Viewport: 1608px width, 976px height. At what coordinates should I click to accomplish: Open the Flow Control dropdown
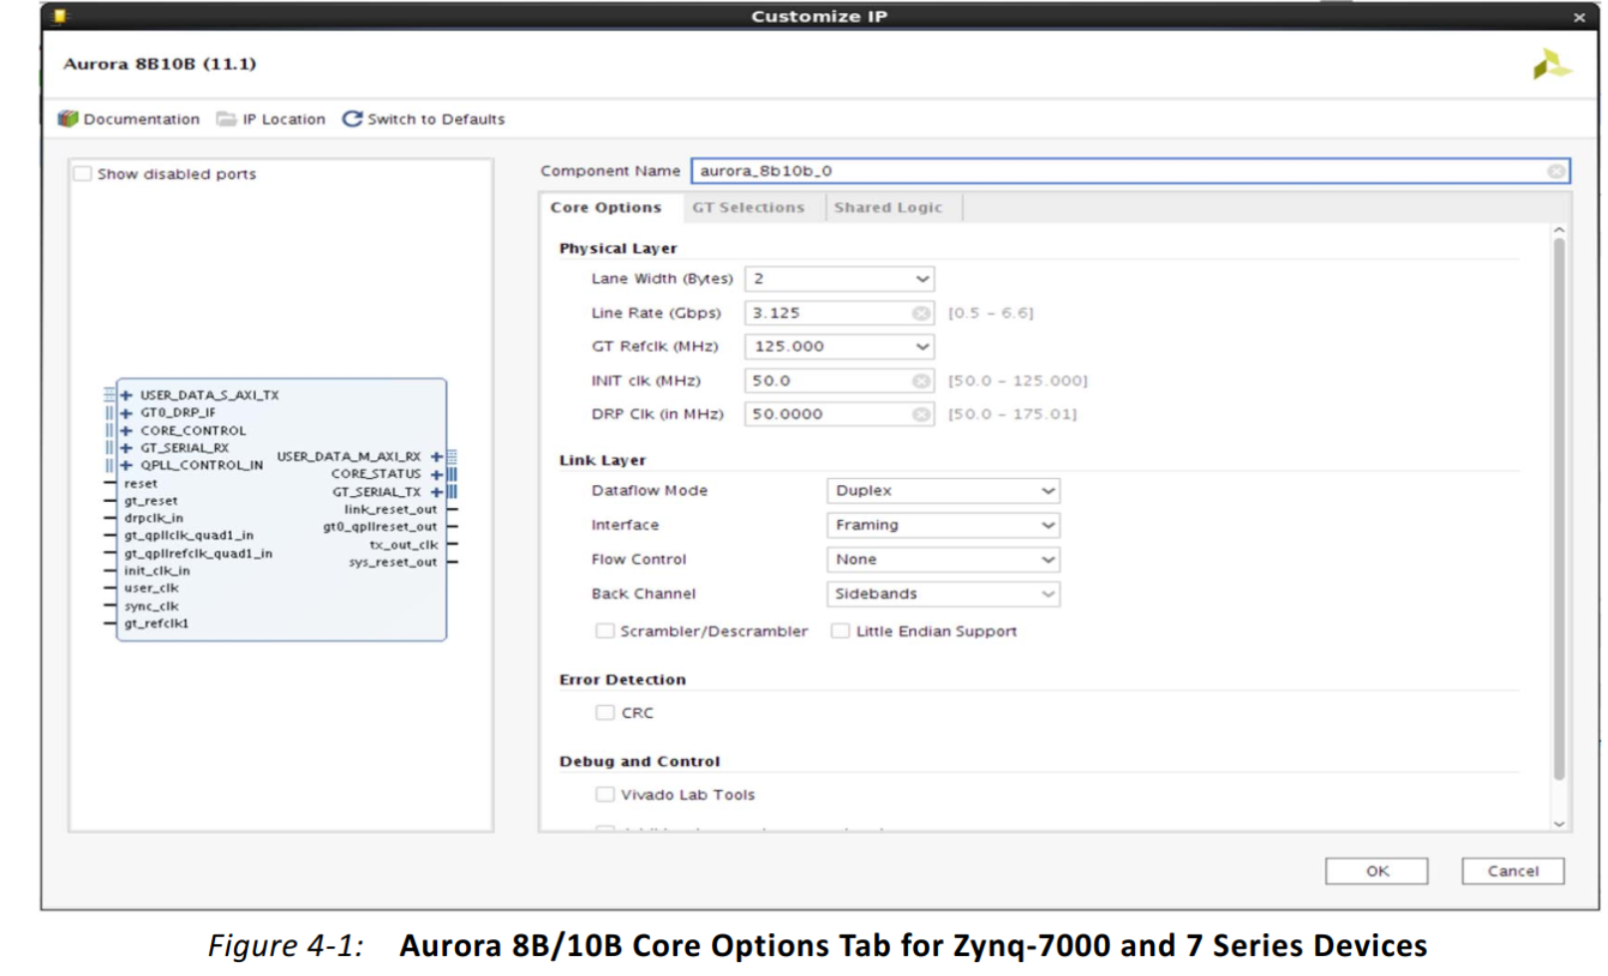[x=1046, y=559]
